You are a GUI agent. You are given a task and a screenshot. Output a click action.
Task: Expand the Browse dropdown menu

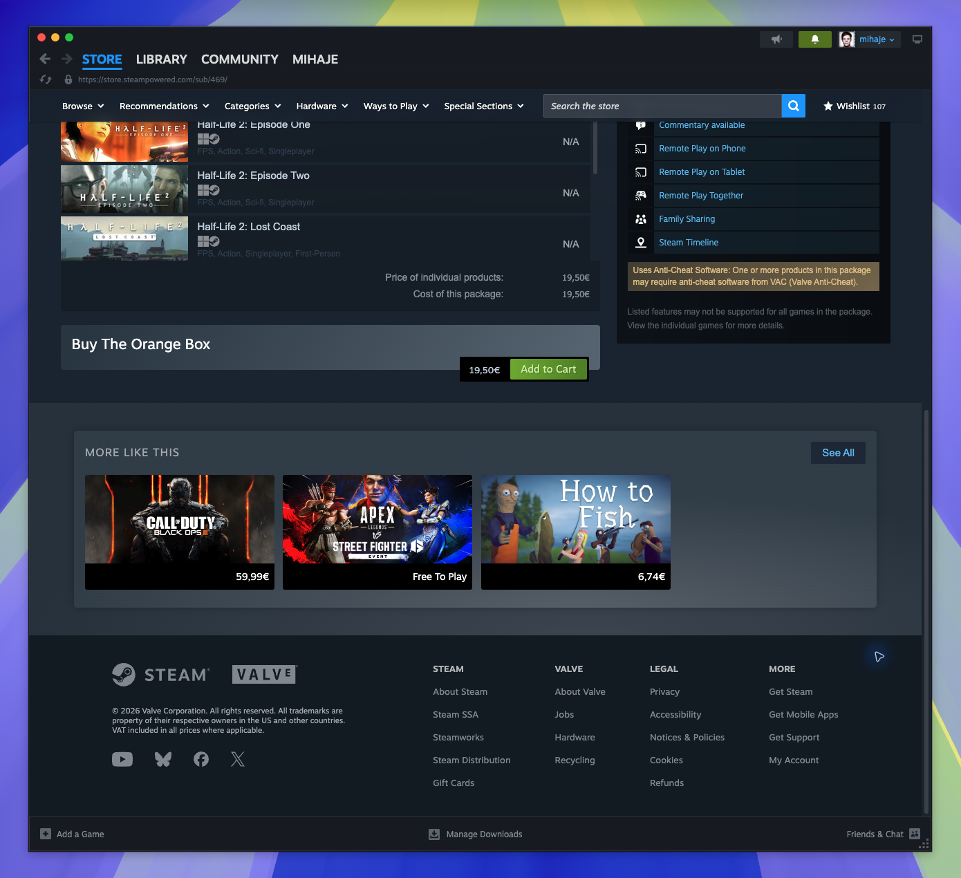pyautogui.click(x=83, y=106)
